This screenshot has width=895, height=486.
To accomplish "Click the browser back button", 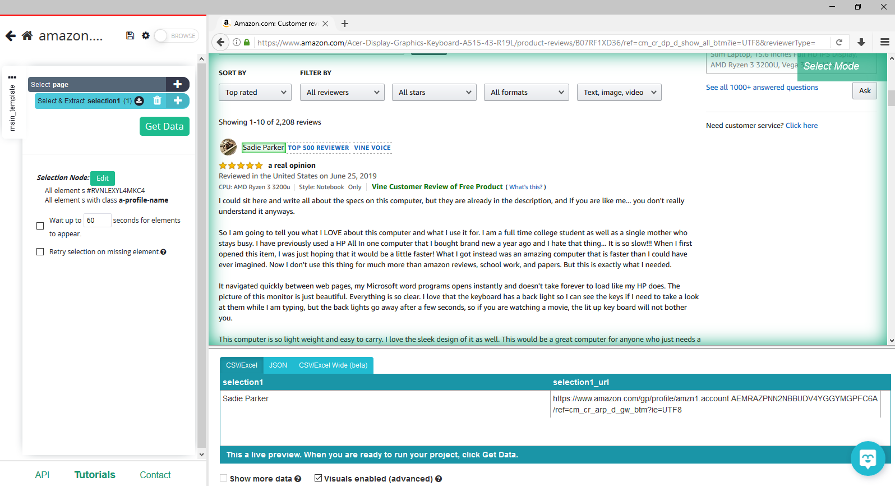I will [x=220, y=42].
